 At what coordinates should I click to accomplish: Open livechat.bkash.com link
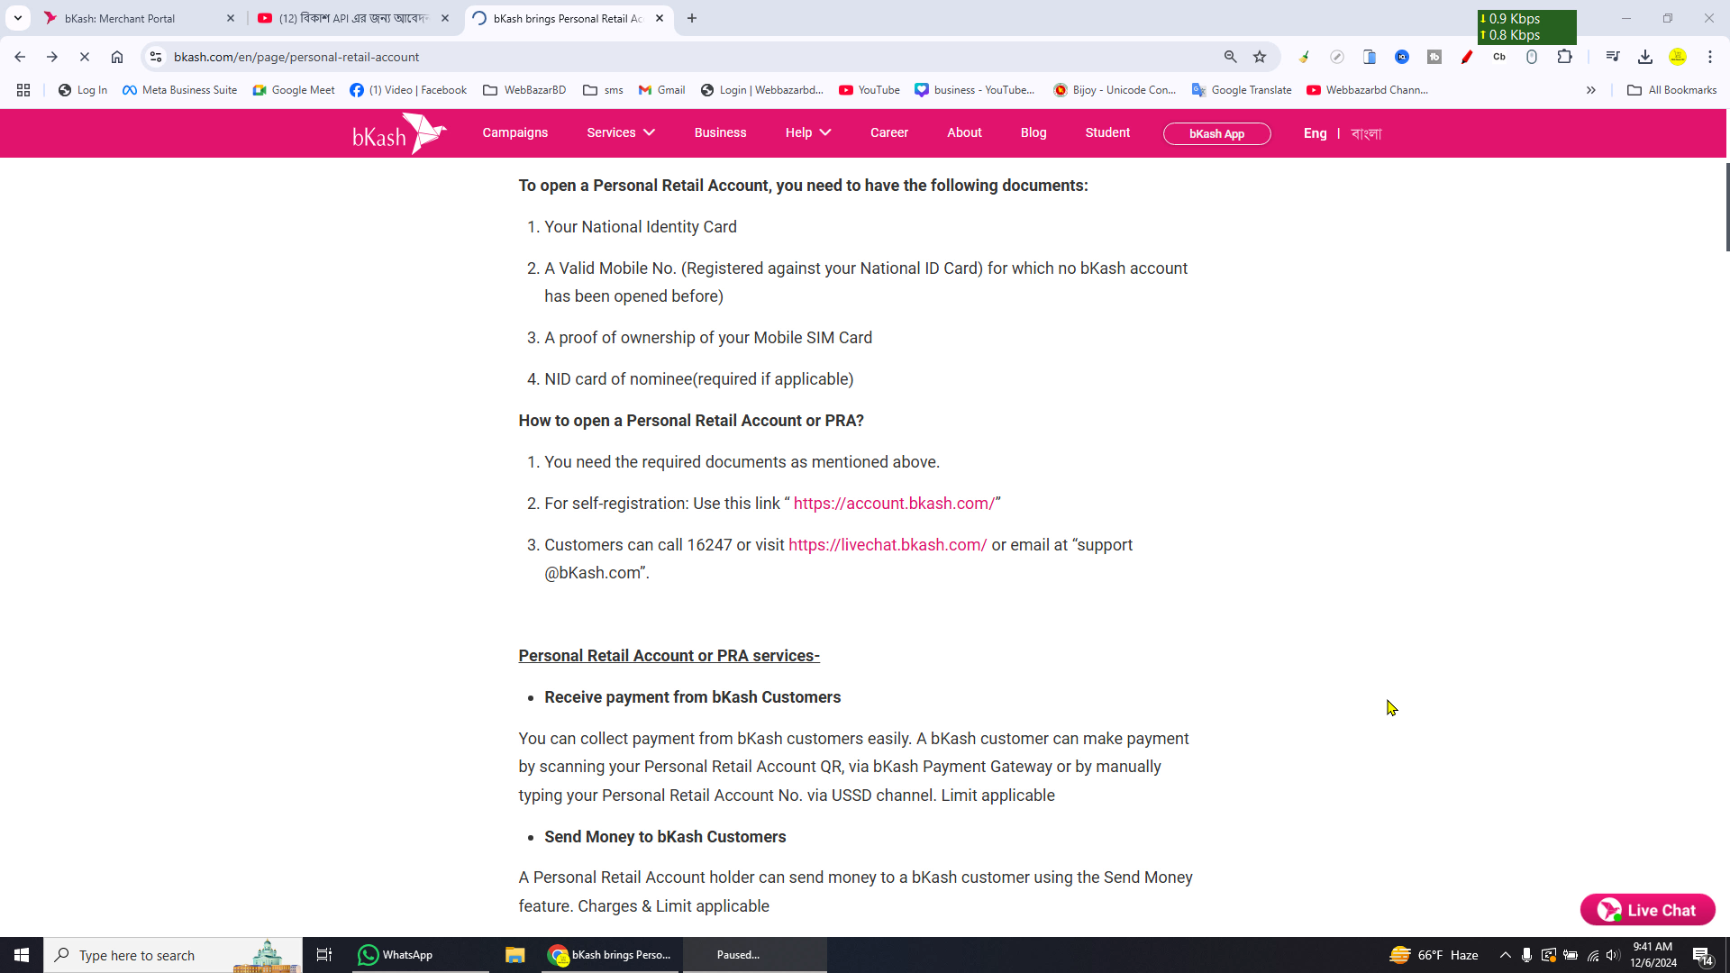888,544
